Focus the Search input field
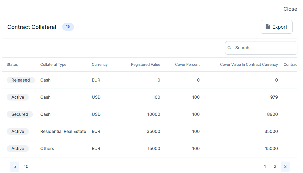The width and height of the screenshot is (303, 173). pos(264,48)
